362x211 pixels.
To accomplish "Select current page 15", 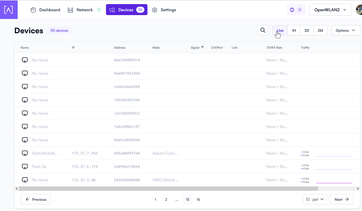I will coord(188,199).
